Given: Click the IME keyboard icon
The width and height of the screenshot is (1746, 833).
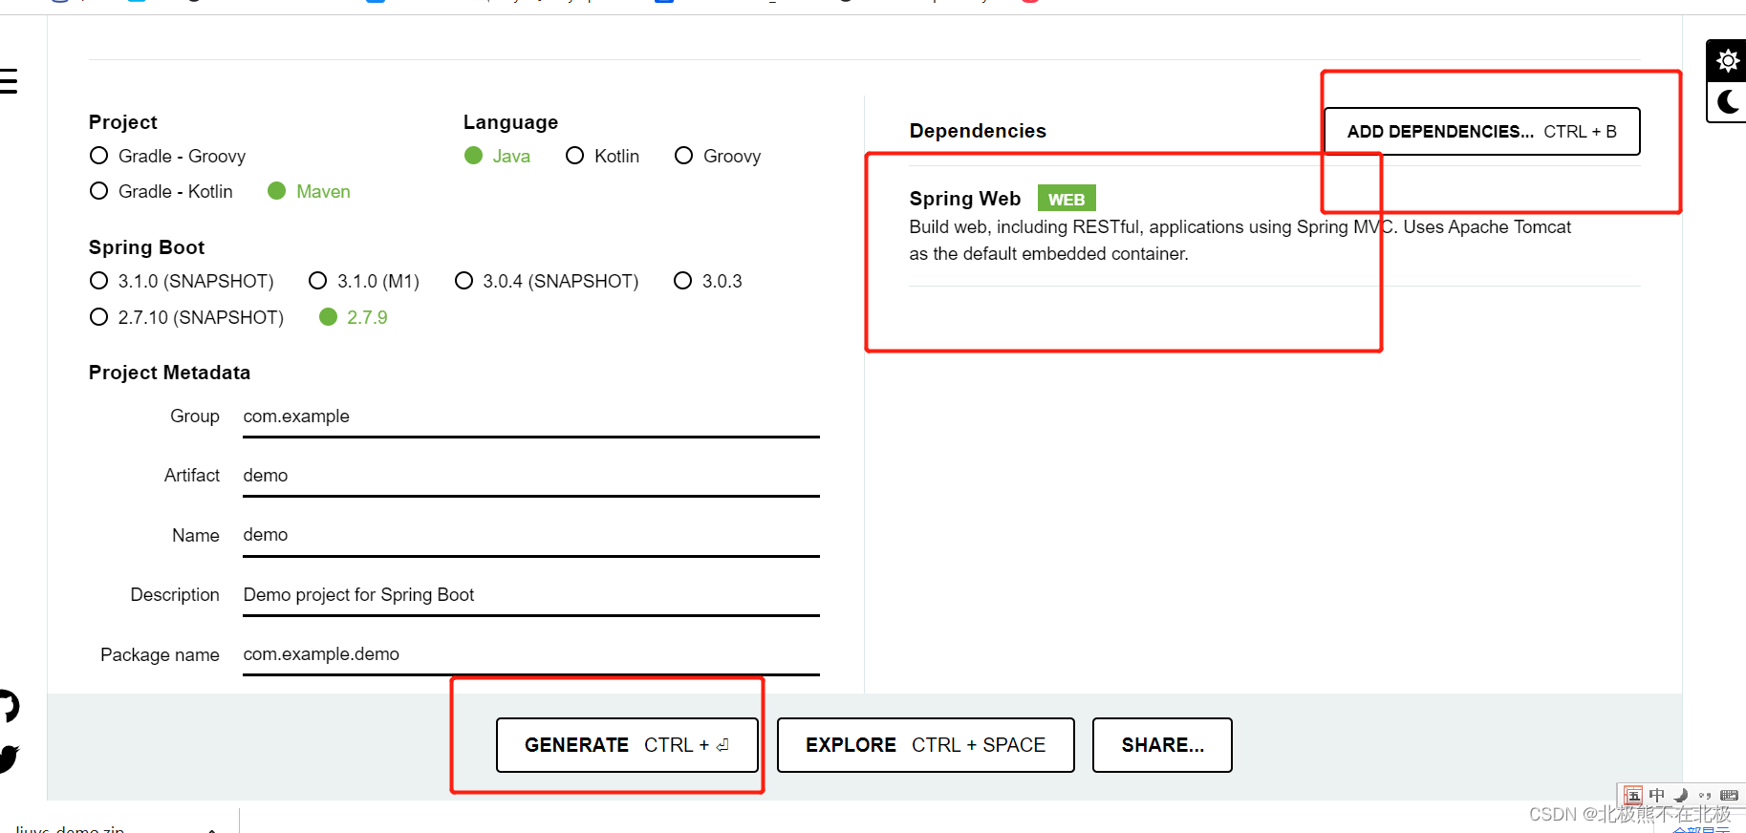Looking at the screenshot, I should 1729,795.
